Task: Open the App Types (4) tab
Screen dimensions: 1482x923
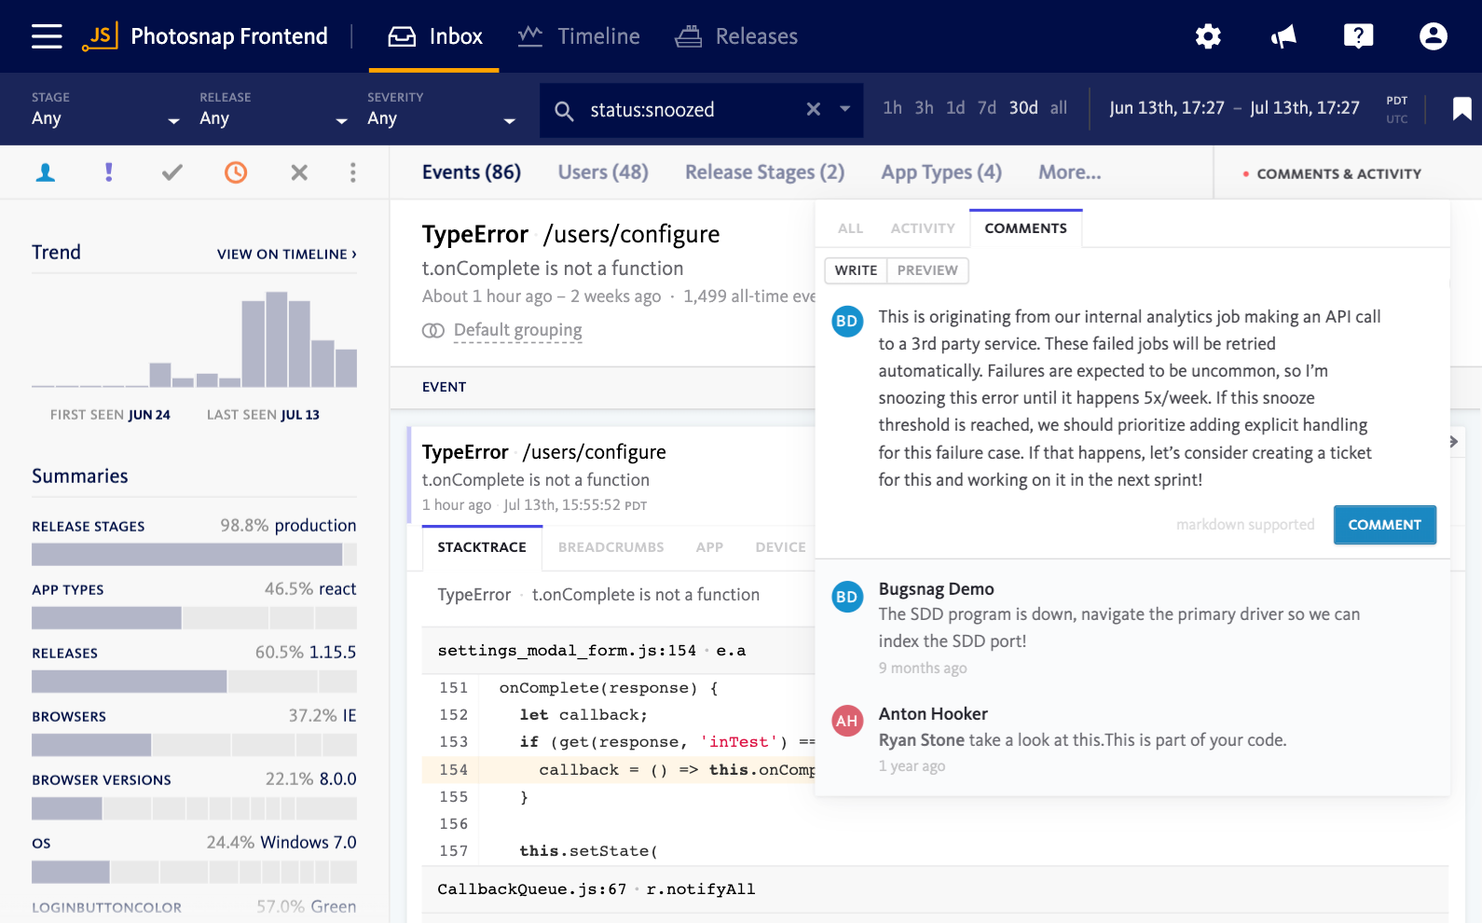Action: point(941,172)
